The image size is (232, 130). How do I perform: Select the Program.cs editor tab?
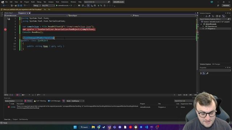pyautogui.click(x=22, y=13)
